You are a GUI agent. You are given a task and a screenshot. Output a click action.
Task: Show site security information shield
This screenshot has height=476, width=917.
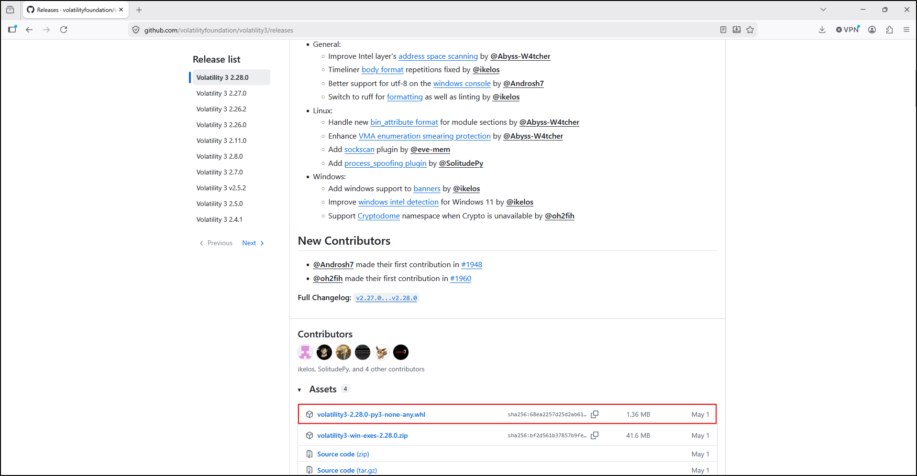[x=136, y=30]
